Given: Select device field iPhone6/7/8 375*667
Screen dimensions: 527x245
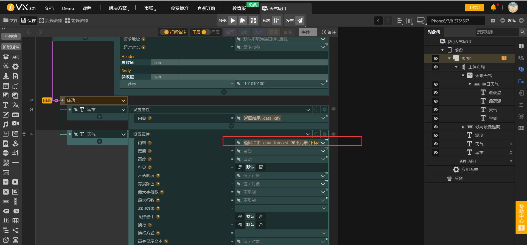Looking at the screenshot, I should pyautogui.click(x=456, y=21).
